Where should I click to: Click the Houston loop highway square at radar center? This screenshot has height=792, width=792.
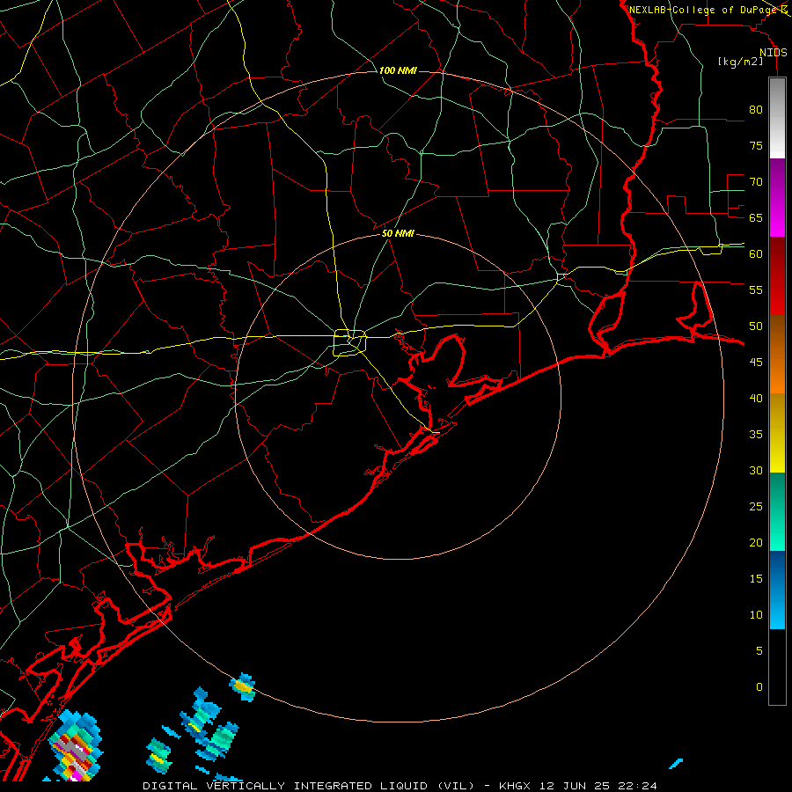(350, 342)
